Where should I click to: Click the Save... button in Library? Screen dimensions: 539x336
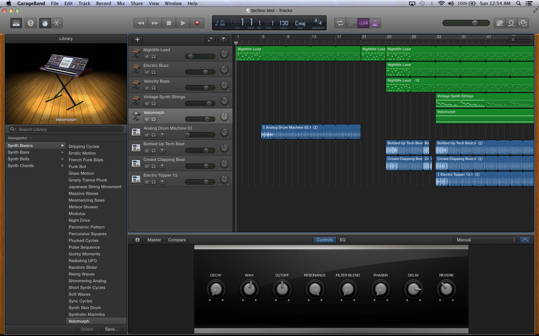pos(112,329)
